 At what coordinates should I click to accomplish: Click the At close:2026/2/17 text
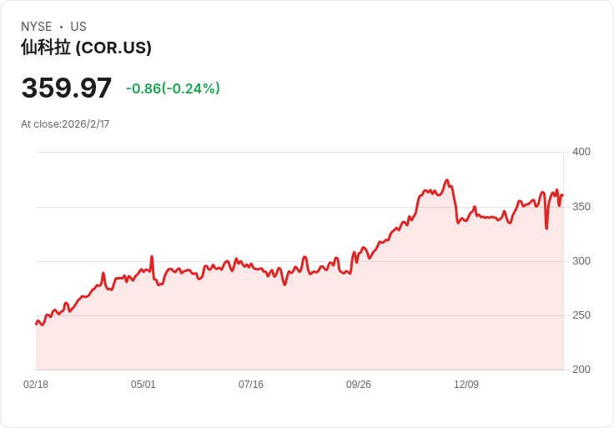(65, 124)
